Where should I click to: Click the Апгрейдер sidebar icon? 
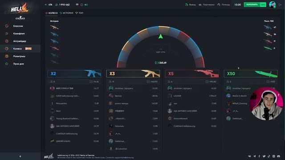7,41
